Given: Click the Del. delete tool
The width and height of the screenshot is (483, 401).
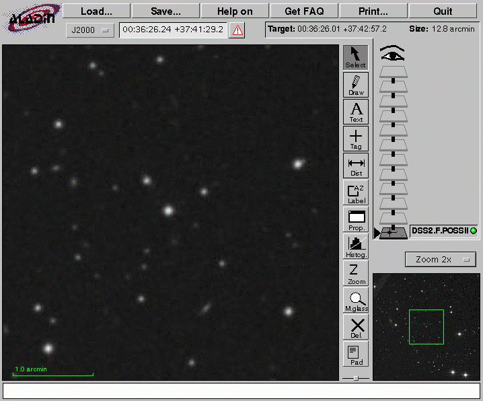Looking at the screenshot, I should [356, 328].
